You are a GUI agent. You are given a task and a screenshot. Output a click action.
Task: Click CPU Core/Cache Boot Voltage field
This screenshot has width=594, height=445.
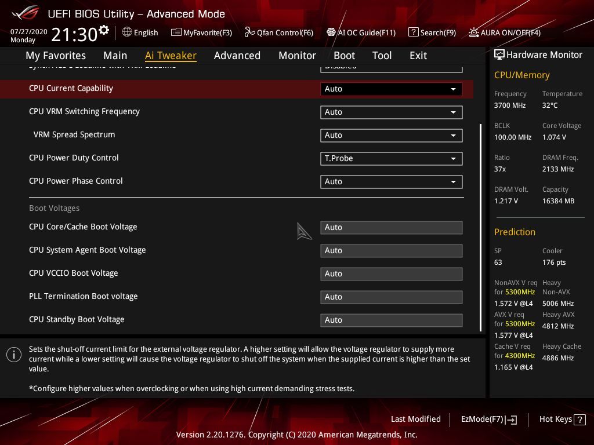click(391, 227)
